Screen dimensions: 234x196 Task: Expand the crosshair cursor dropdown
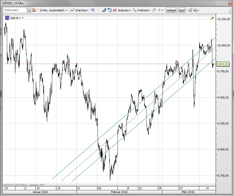[161, 10]
